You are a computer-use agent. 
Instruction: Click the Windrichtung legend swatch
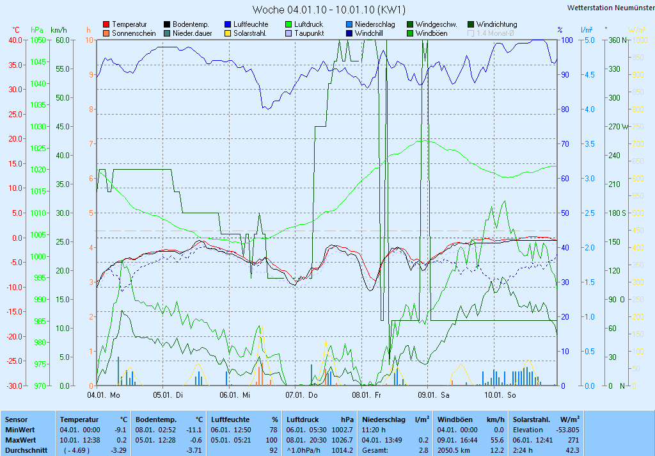[471, 25]
